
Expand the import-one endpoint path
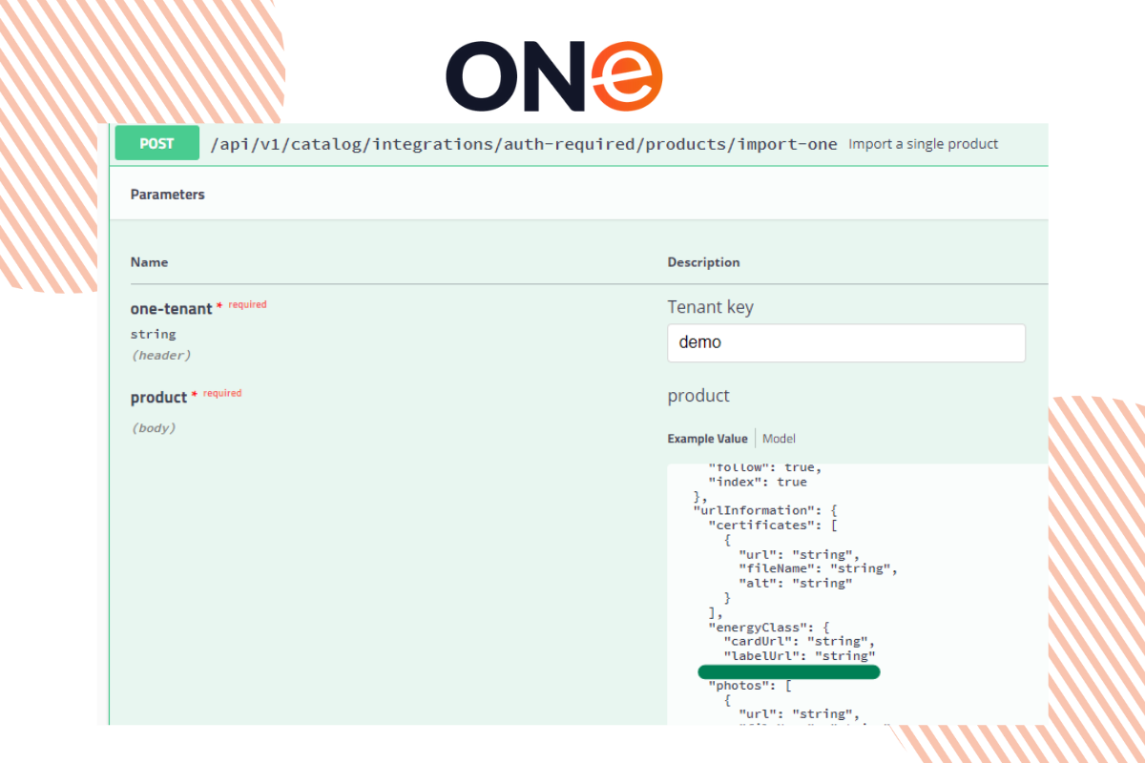pyautogui.click(x=524, y=144)
